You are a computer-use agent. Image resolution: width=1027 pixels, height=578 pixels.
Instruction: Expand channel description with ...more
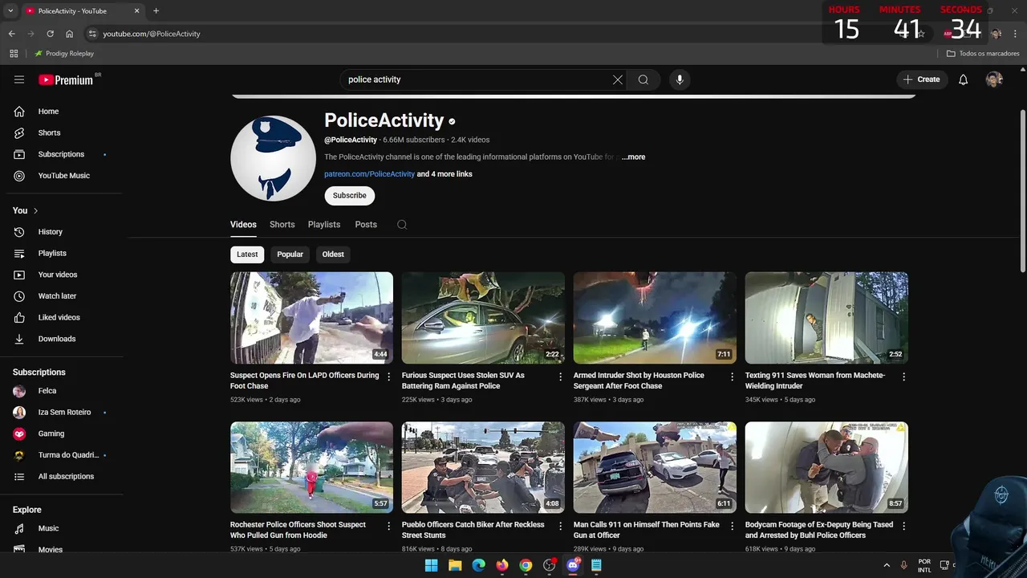(633, 157)
